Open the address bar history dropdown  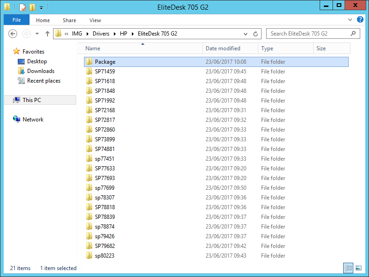pyautogui.click(x=245, y=34)
